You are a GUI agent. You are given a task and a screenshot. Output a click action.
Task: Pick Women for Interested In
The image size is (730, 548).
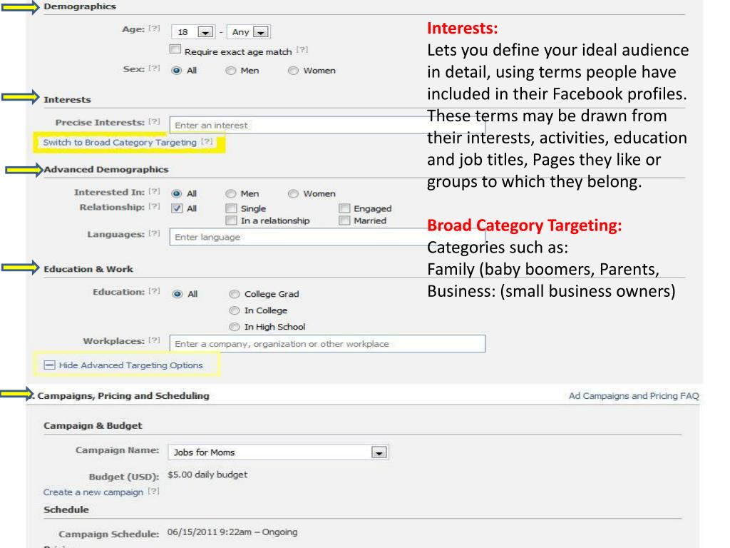pyautogui.click(x=293, y=194)
